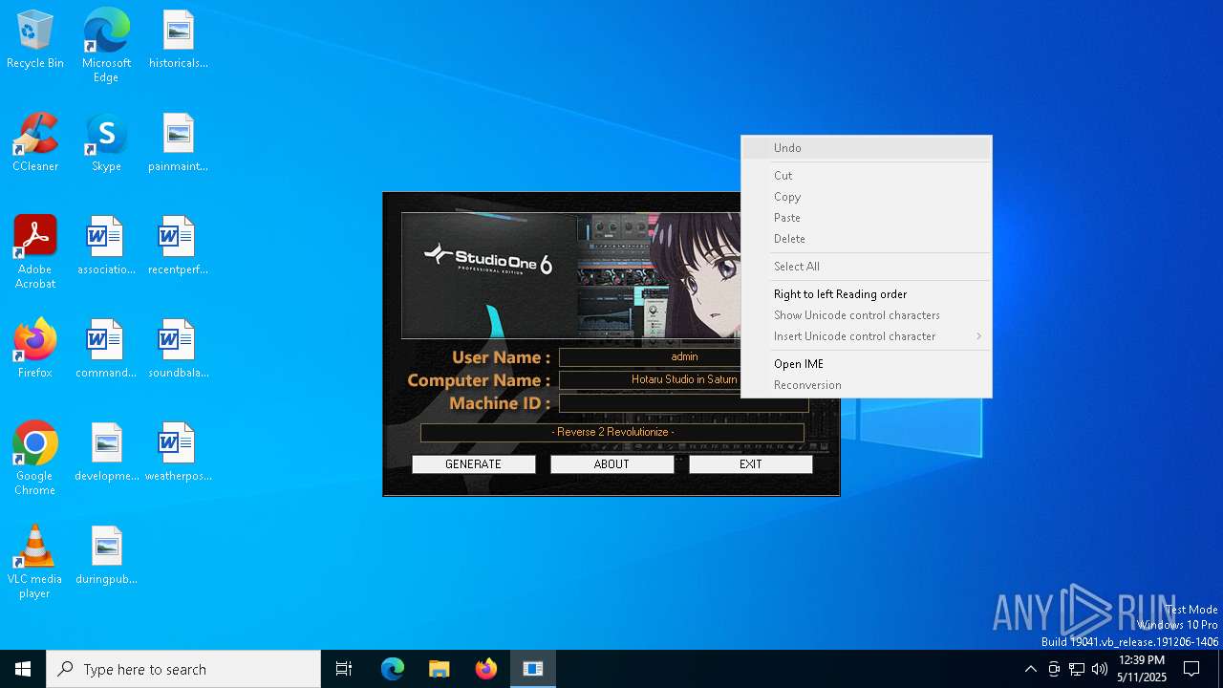This screenshot has width=1223, height=688.
Task: Open the volume control tray icon
Action: point(1100,669)
